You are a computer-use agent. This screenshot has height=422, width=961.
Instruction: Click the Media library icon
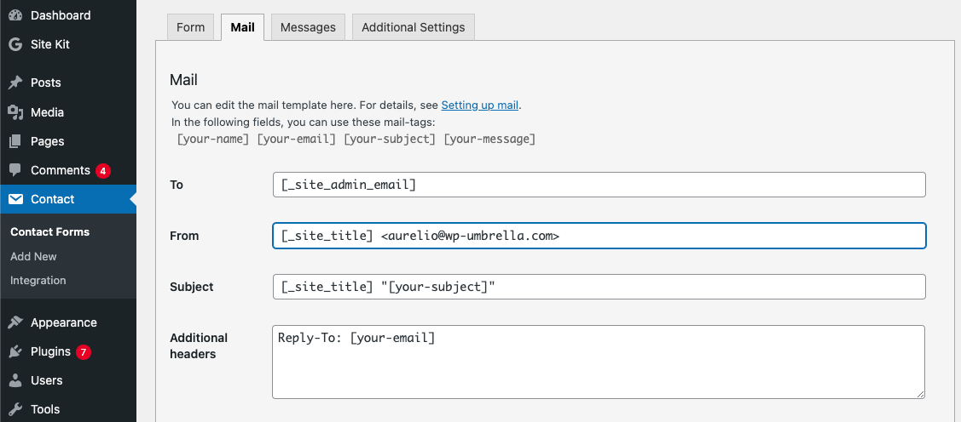(x=15, y=112)
